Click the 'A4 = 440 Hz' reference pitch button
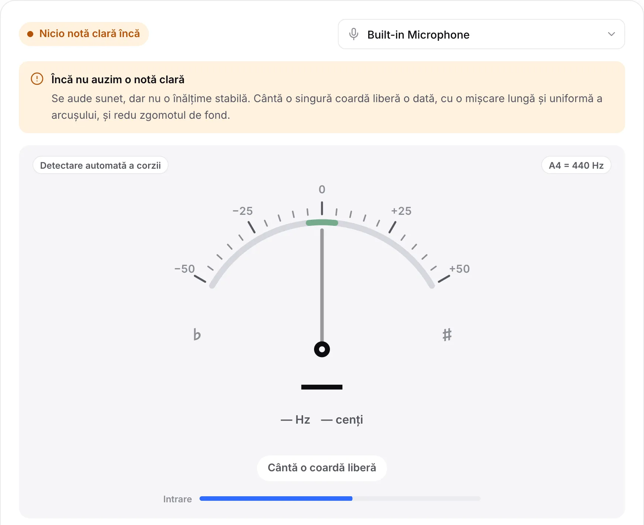The width and height of the screenshot is (644, 525). point(576,165)
